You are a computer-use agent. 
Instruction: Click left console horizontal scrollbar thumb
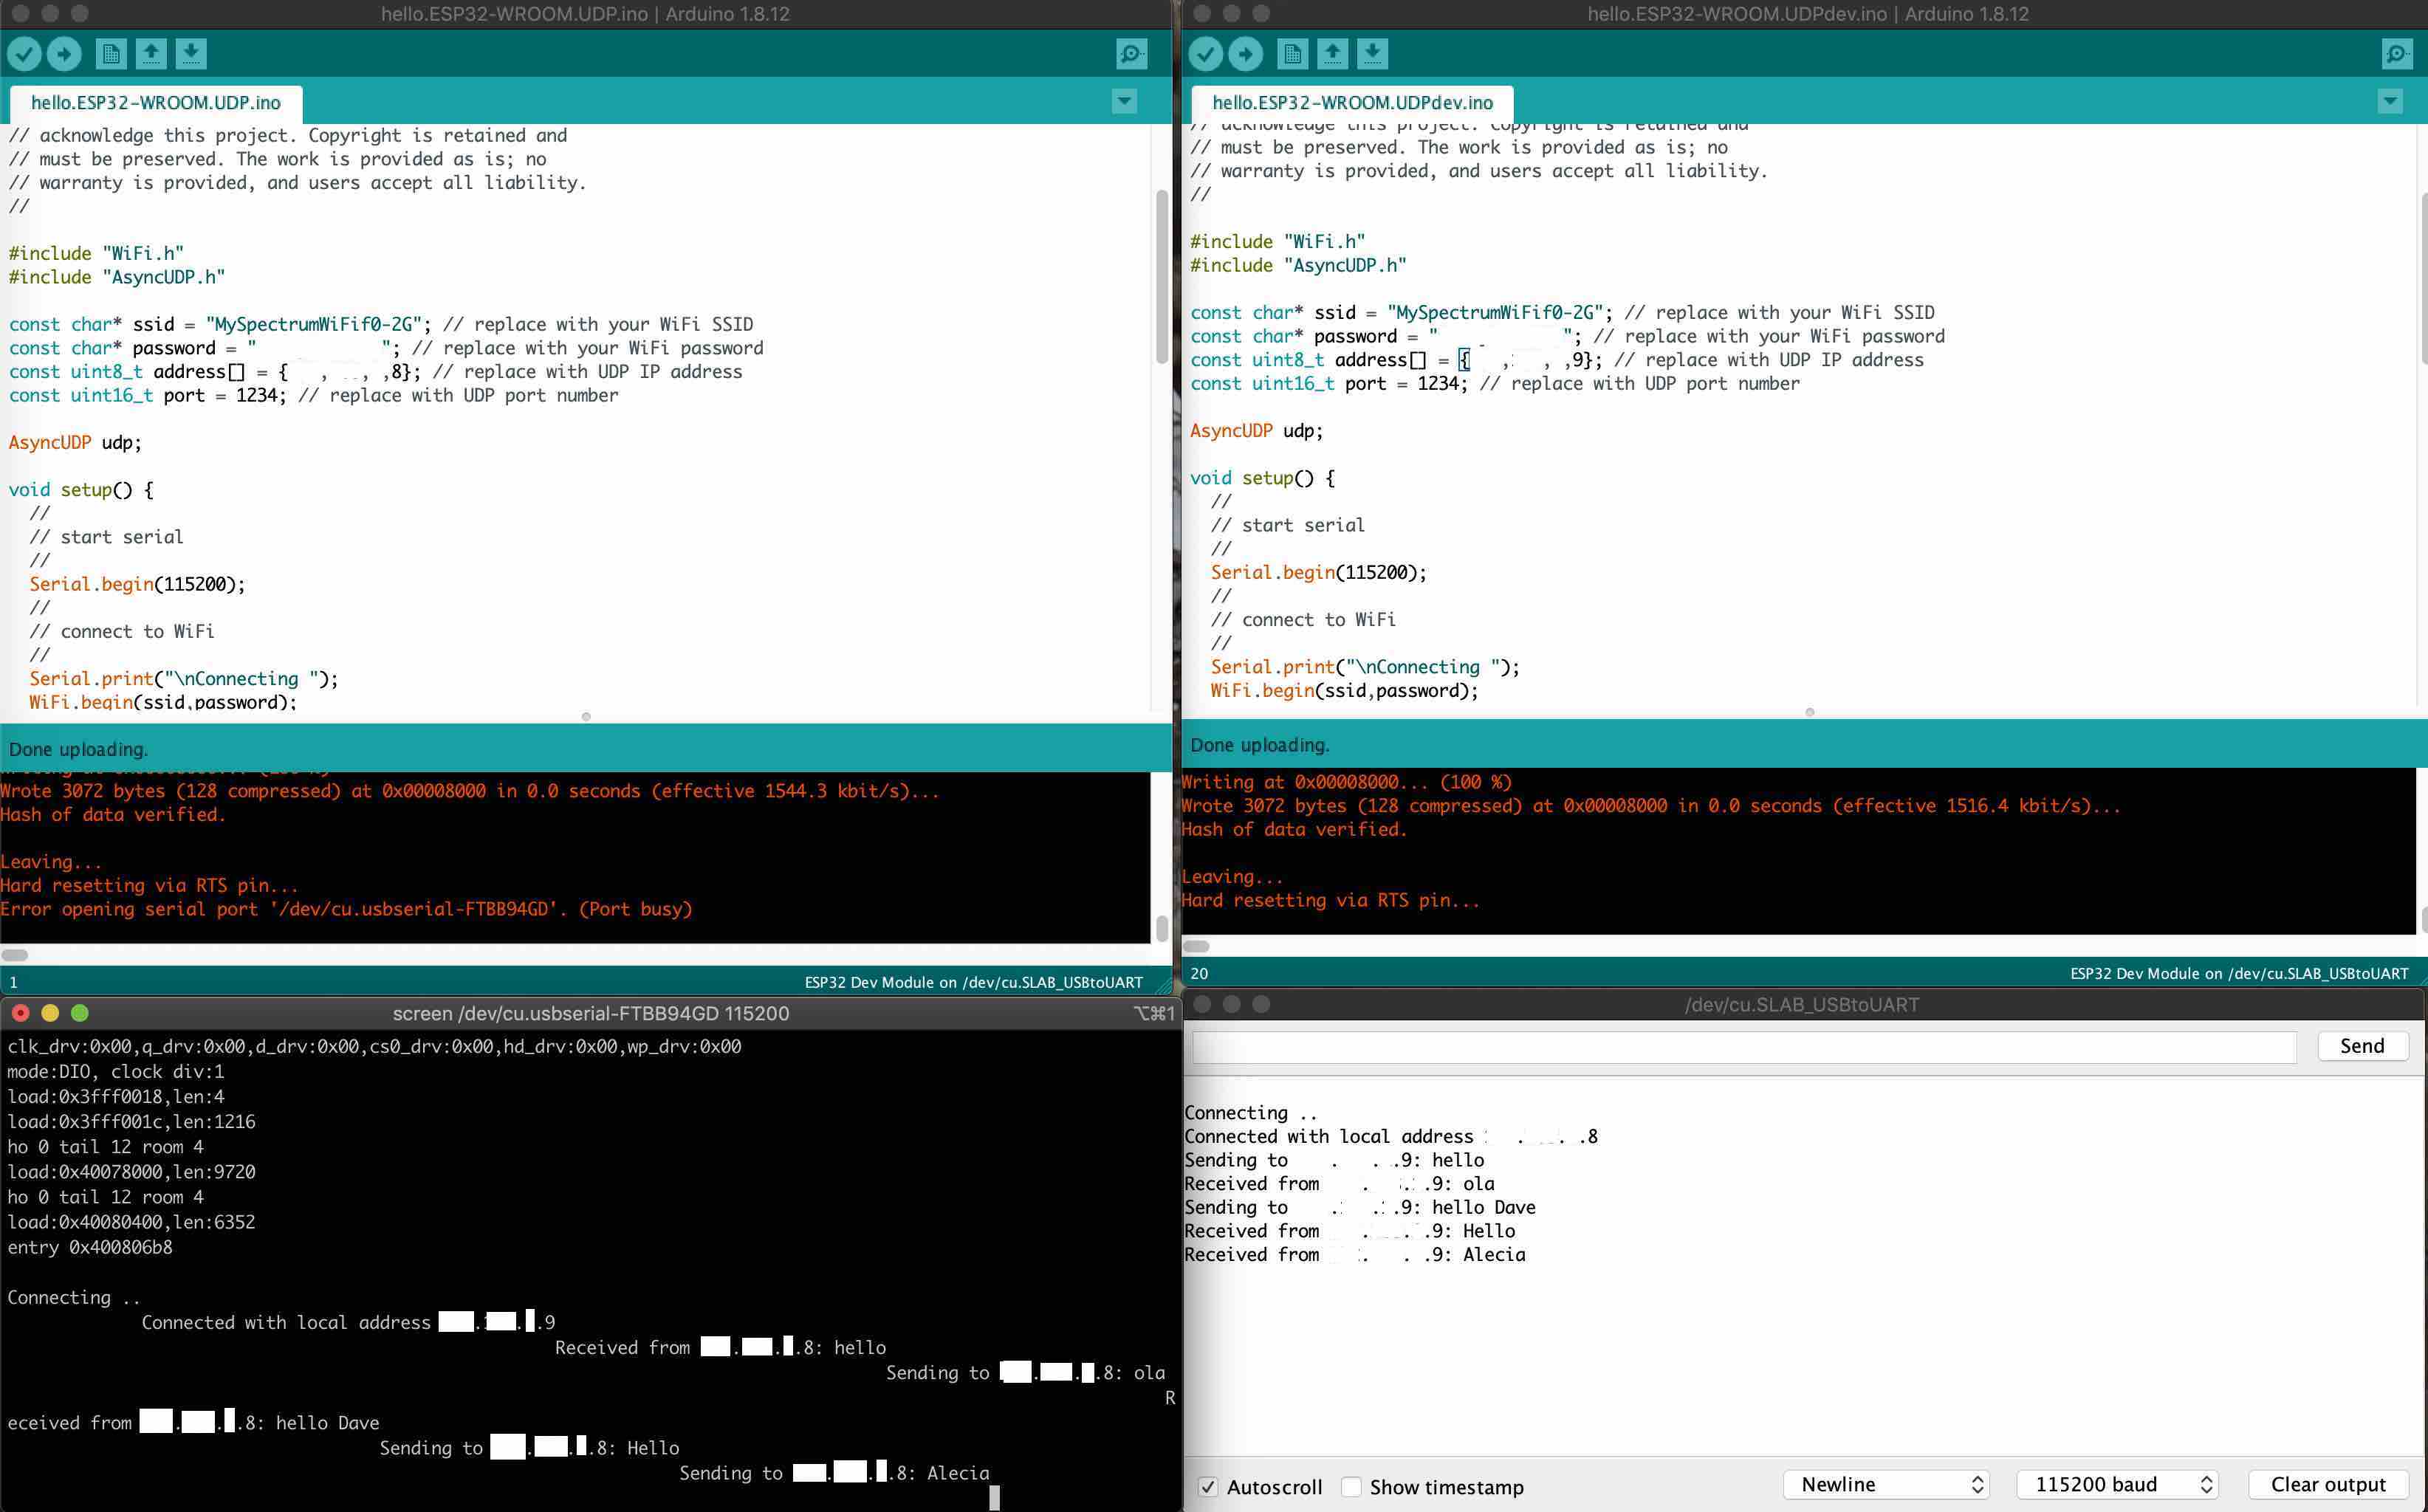coord(15,955)
